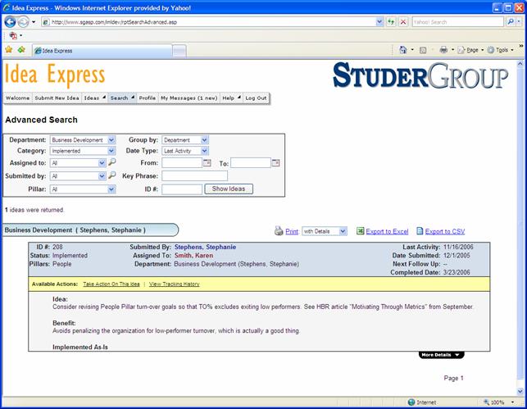Screen dimensions: 527x409
Task: Click the To date input field
Action: (251, 163)
